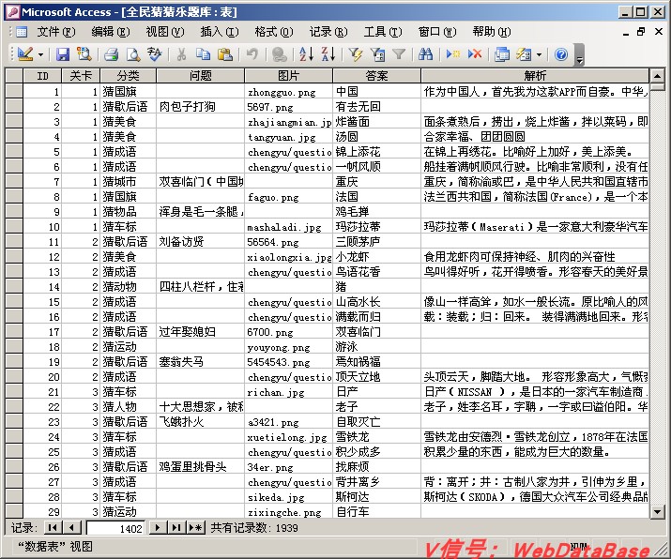
Task: Click the Database Window icon
Action: [501, 54]
